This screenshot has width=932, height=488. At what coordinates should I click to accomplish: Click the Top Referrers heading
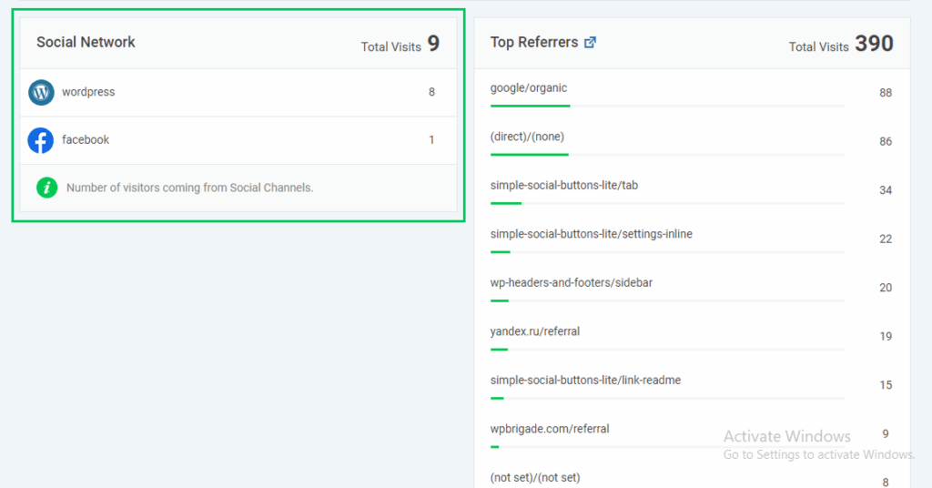[x=533, y=42]
